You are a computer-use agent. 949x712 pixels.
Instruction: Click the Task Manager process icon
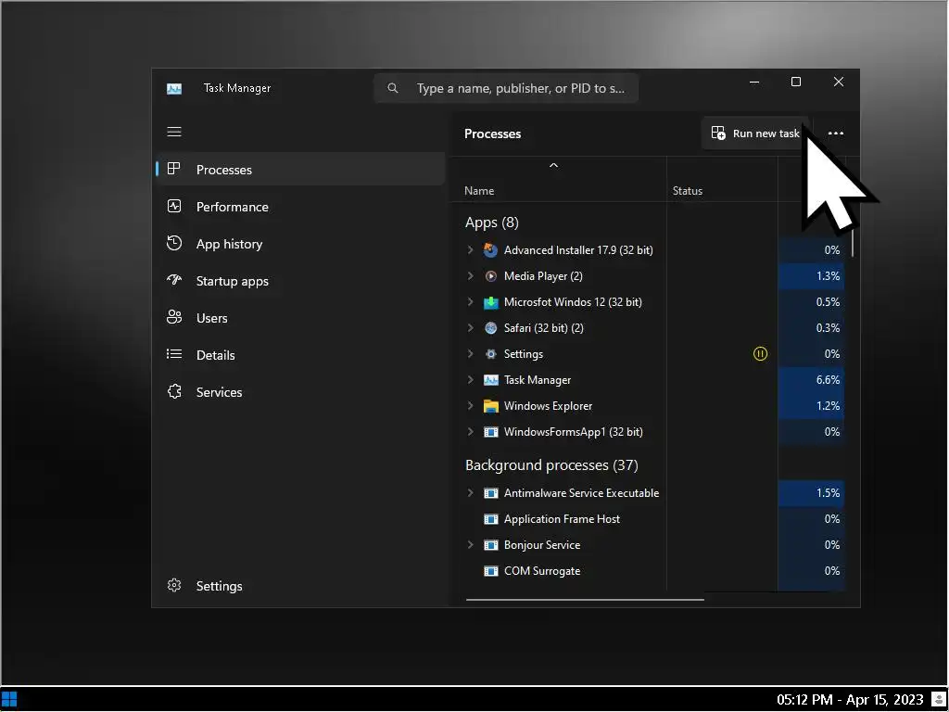[491, 380]
